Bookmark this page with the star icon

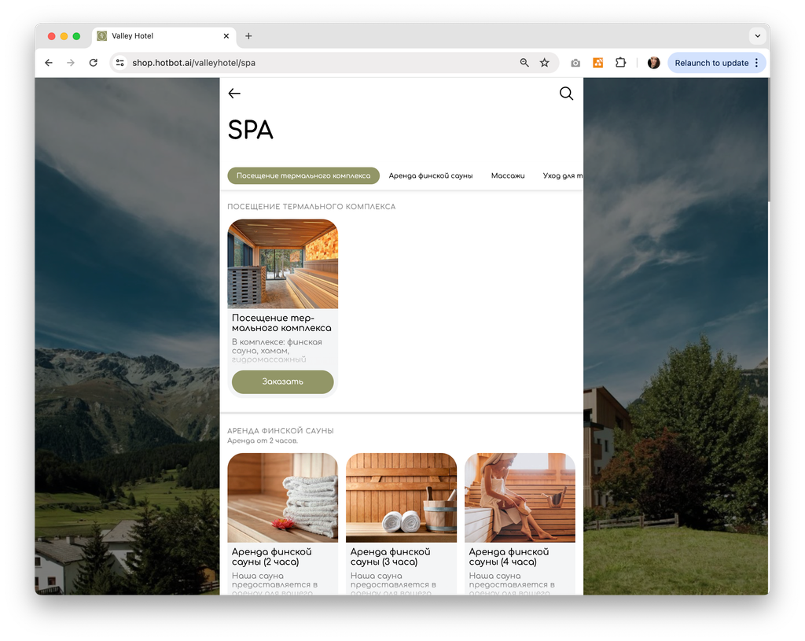545,63
